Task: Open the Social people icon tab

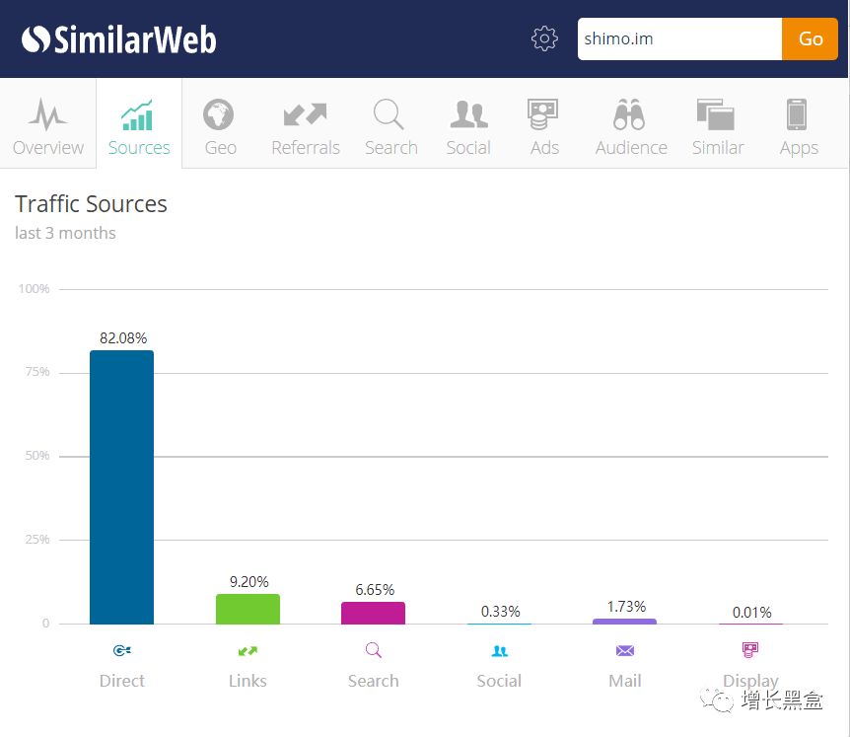Action: click(x=468, y=114)
